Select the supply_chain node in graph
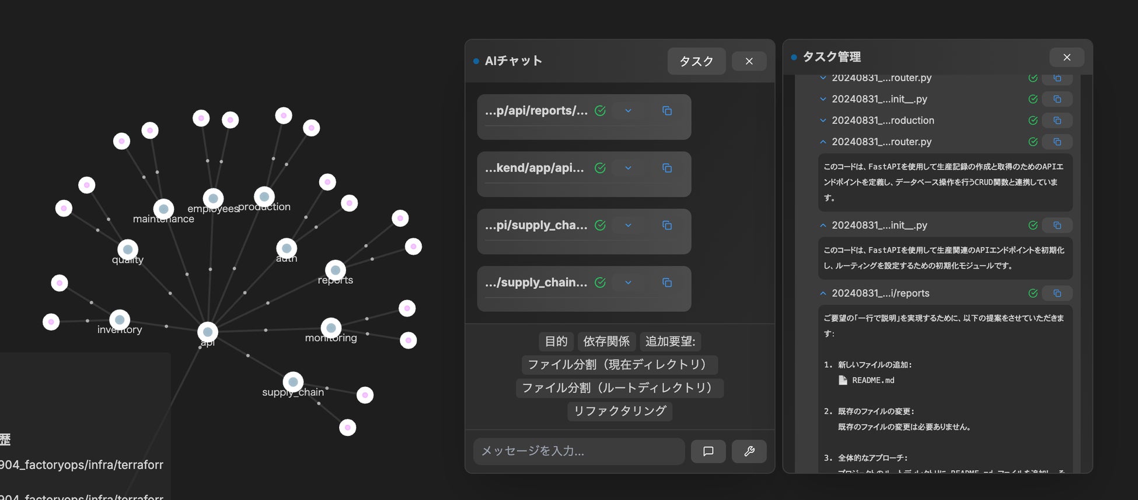 click(x=293, y=382)
